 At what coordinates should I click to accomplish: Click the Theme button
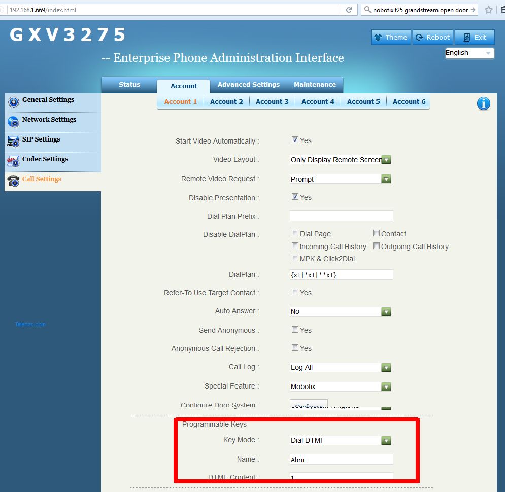tap(390, 37)
